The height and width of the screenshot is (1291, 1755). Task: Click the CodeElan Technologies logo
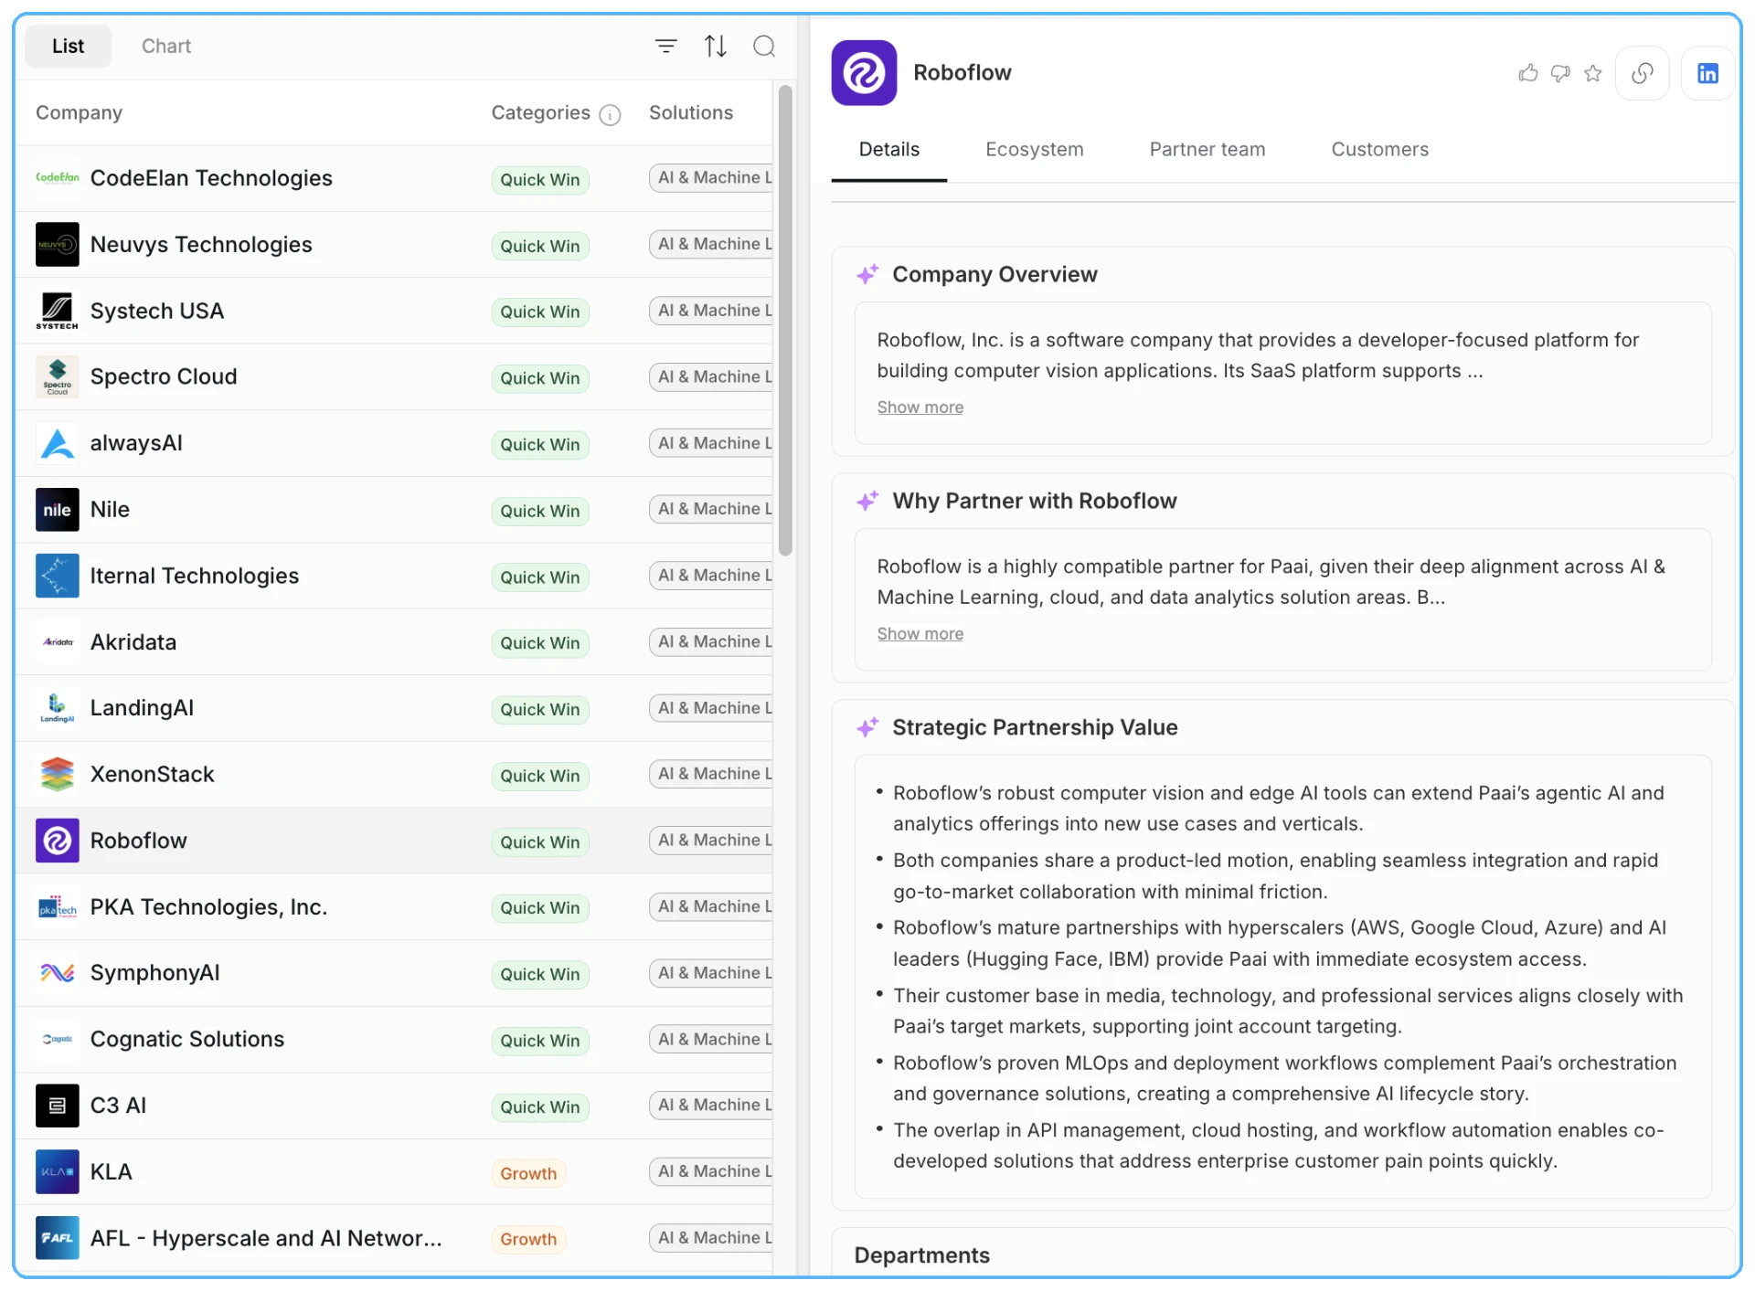point(58,178)
